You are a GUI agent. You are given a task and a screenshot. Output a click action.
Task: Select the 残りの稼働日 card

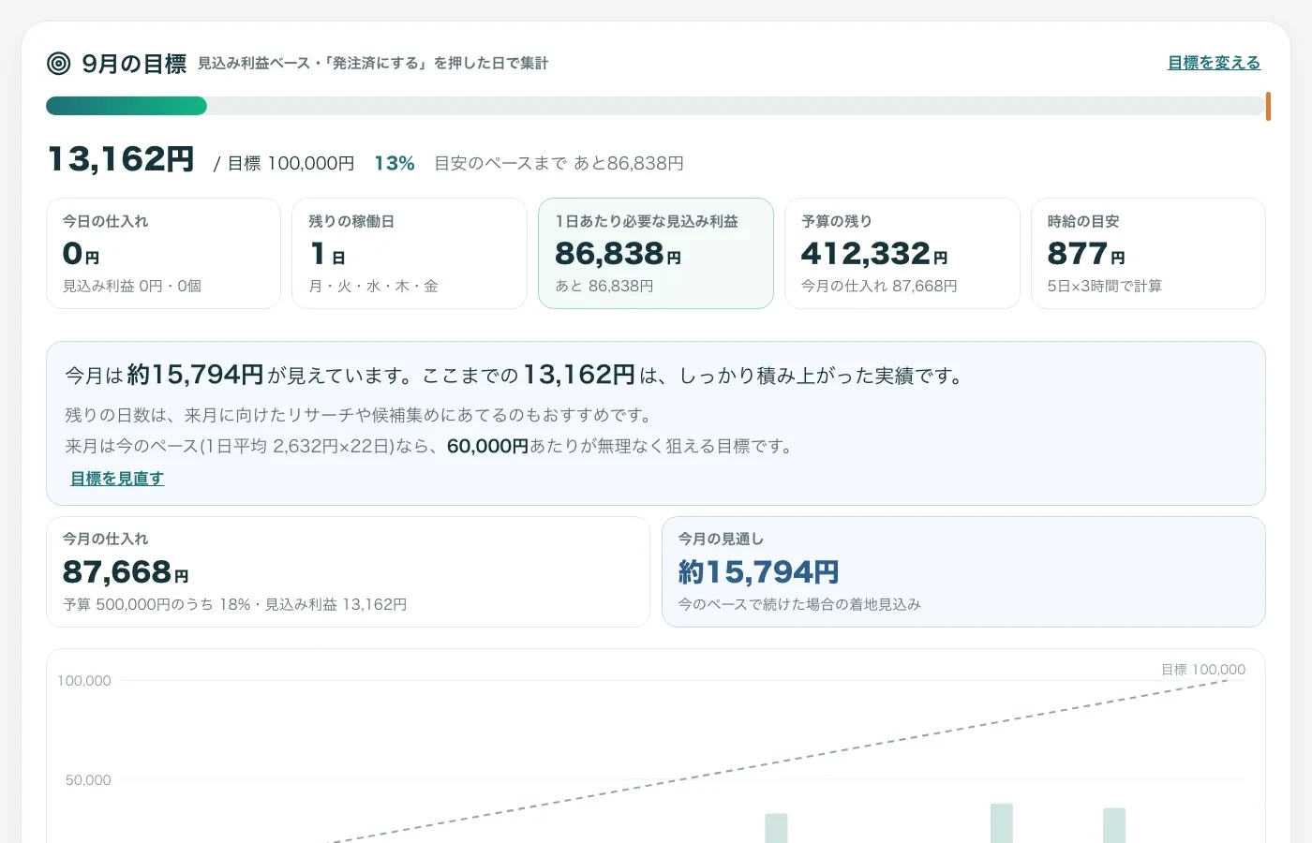coord(410,253)
